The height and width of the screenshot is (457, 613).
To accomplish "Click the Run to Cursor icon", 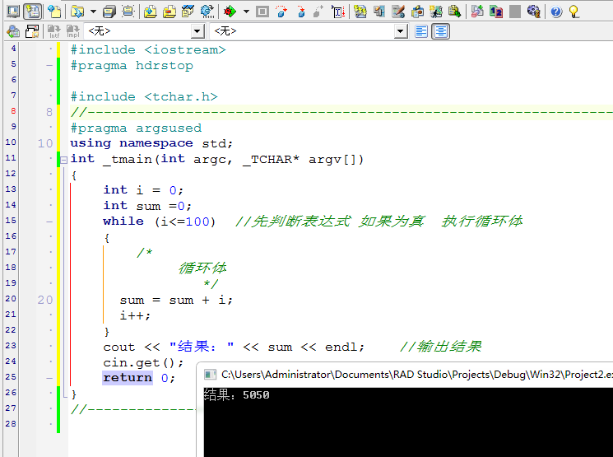I will click(338, 12).
